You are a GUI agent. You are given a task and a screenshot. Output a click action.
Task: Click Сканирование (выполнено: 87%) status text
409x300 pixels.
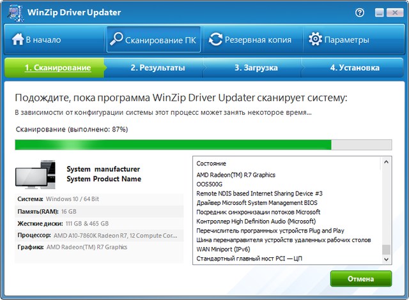[72, 130]
